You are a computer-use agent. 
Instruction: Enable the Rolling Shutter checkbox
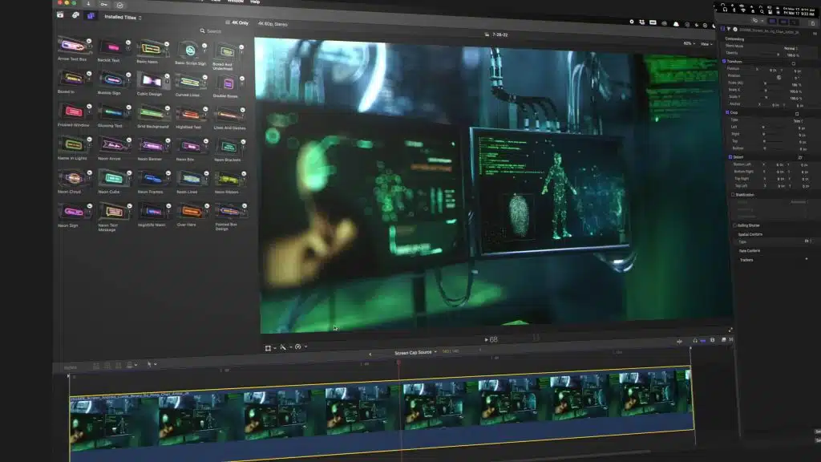pyautogui.click(x=734, y=225)
